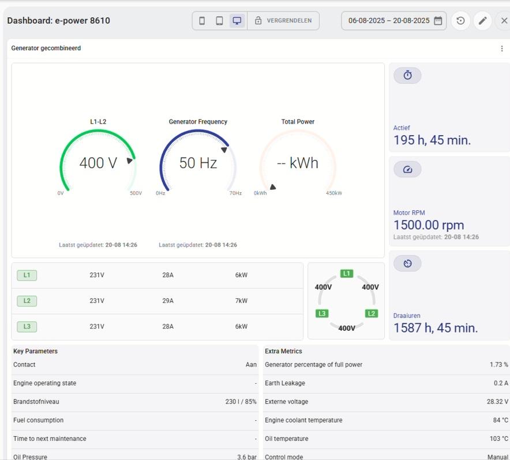Switch to tablet layout view
Image resolution: width=510 pixels, height=460 pixels.
click(x=219, y=21)
